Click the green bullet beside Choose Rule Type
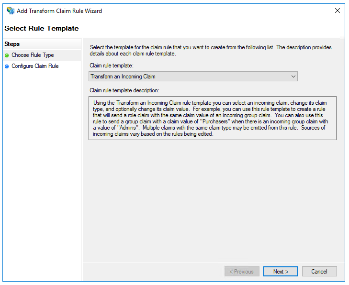The image size is (349, 285). coord(7,55)
